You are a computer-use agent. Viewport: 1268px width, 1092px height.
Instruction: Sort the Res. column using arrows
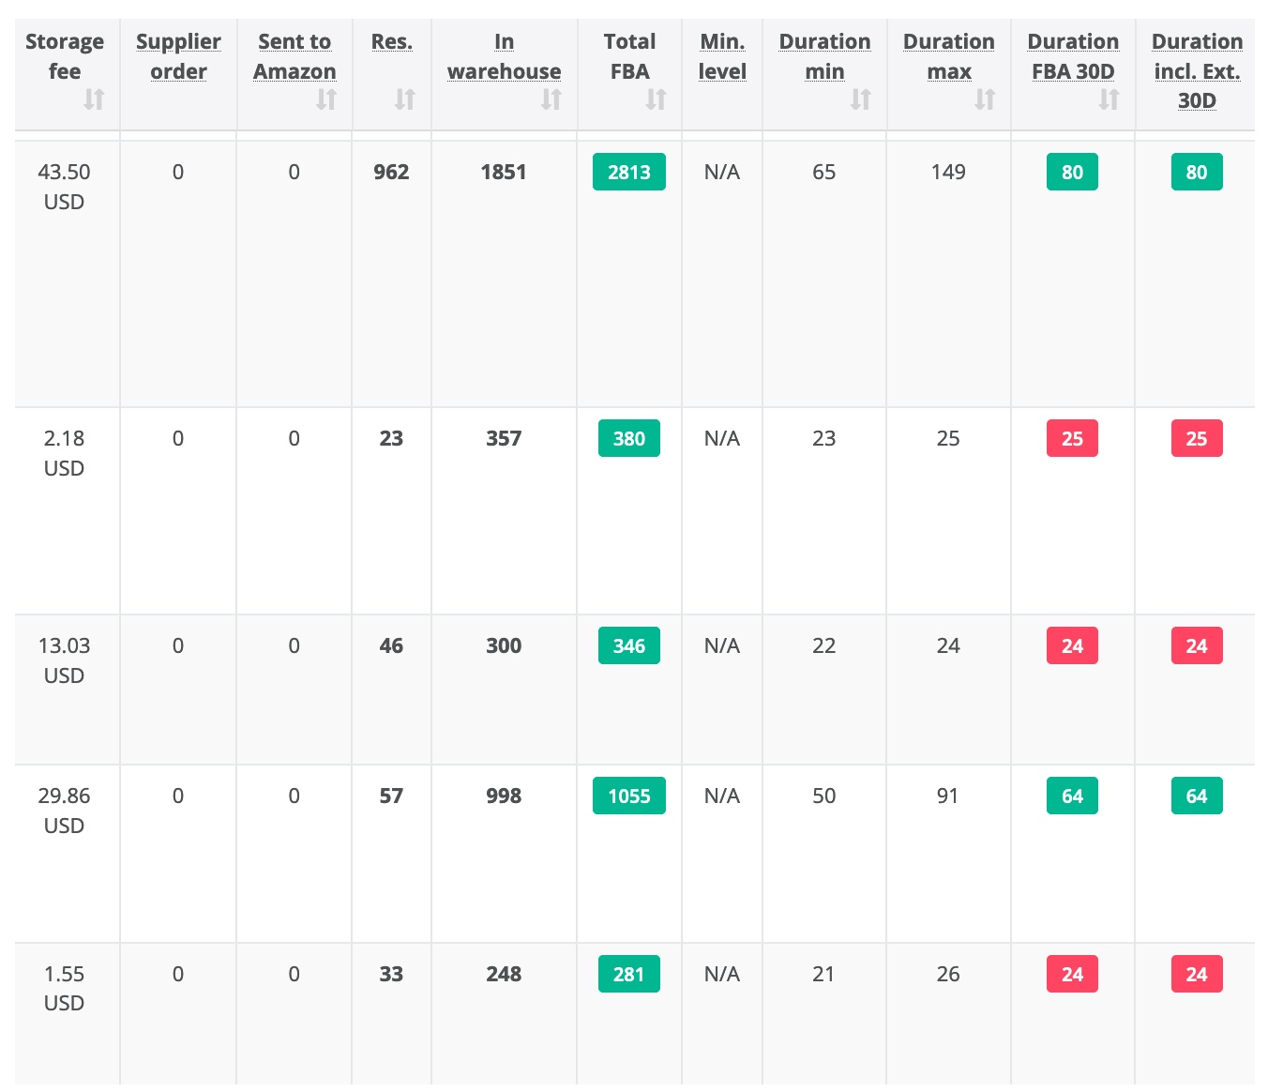pos(404,99)
